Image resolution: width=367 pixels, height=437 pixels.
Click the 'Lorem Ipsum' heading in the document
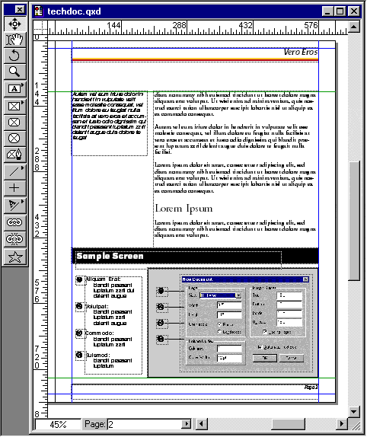[183, 209]
